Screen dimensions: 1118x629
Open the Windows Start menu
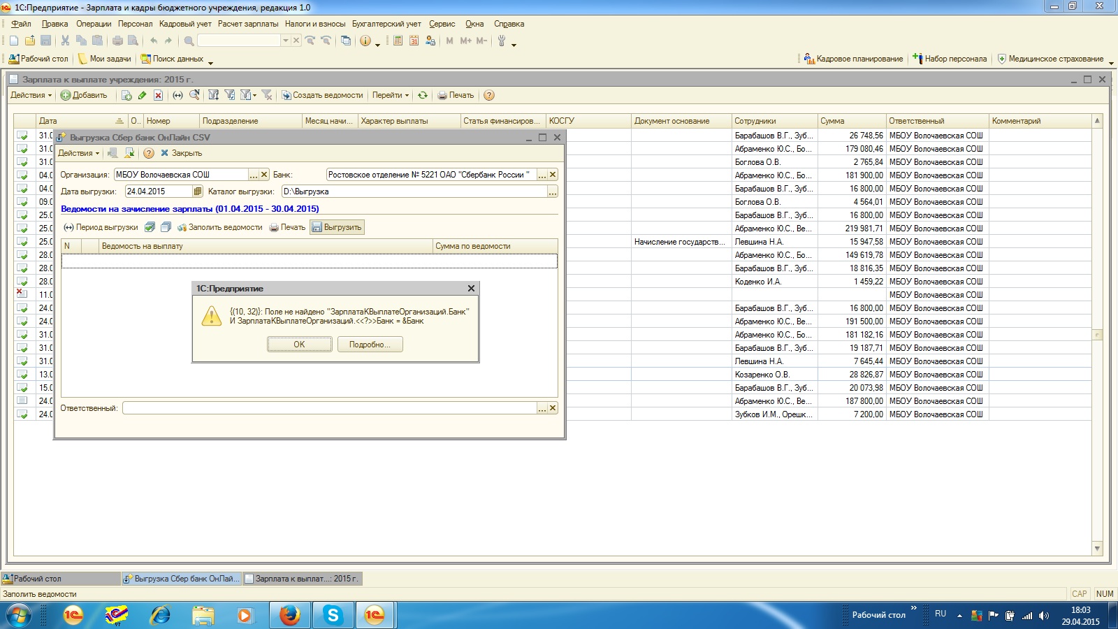19,615
